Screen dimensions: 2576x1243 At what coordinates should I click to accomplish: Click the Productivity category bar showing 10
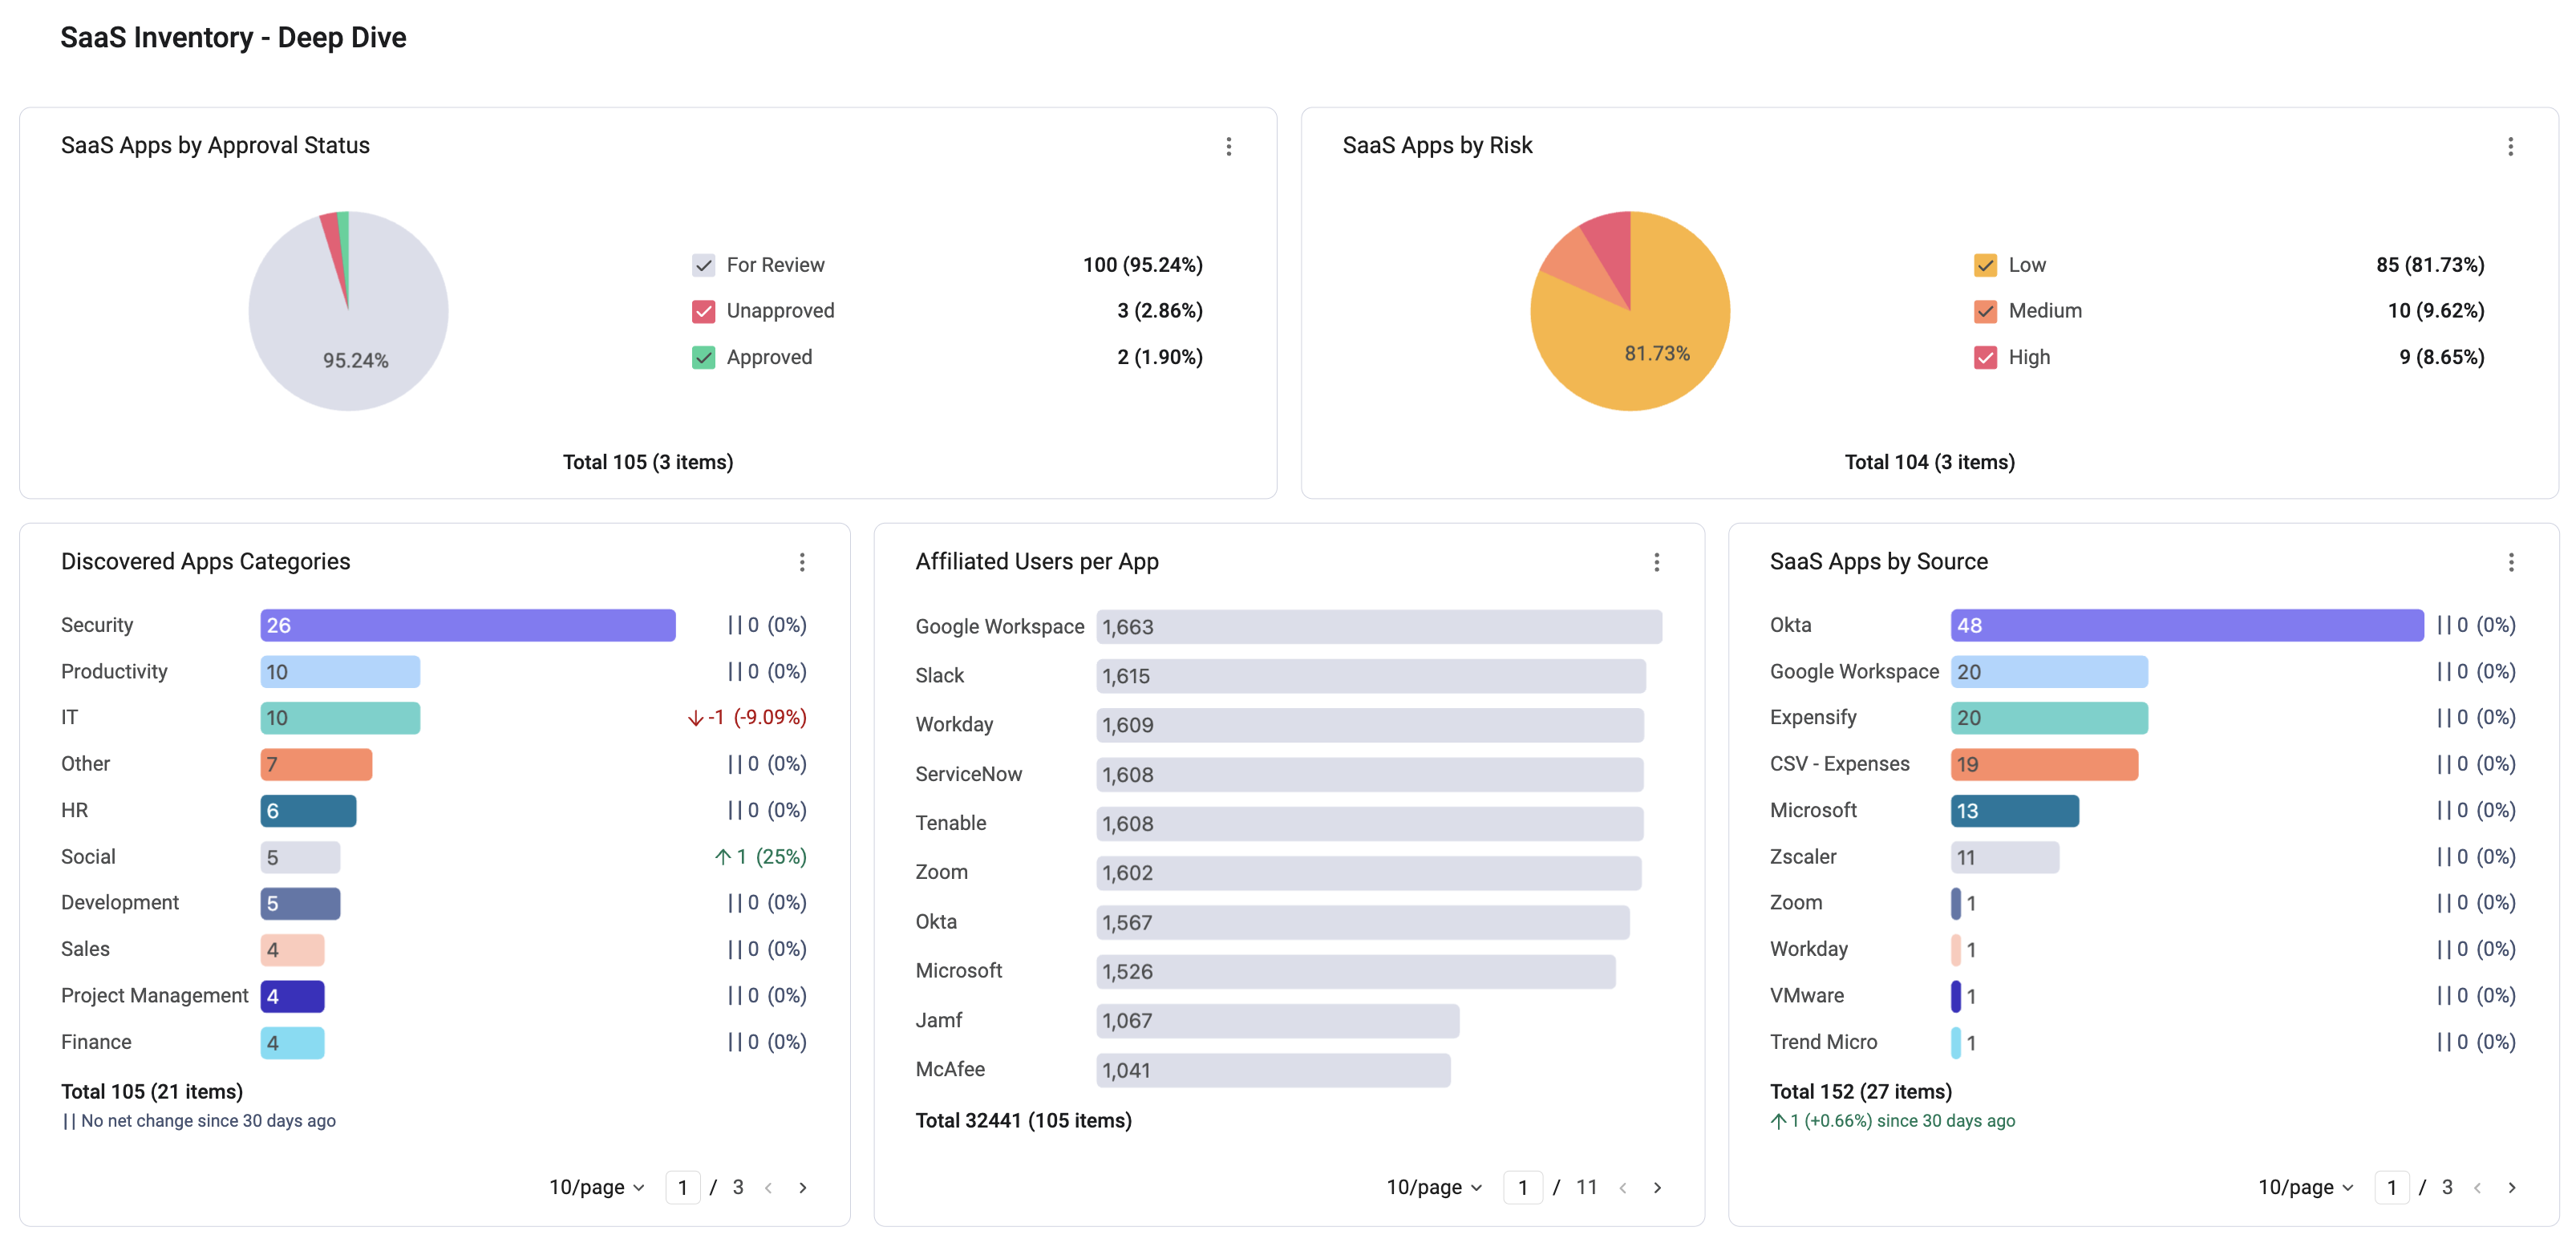(340, 672)
